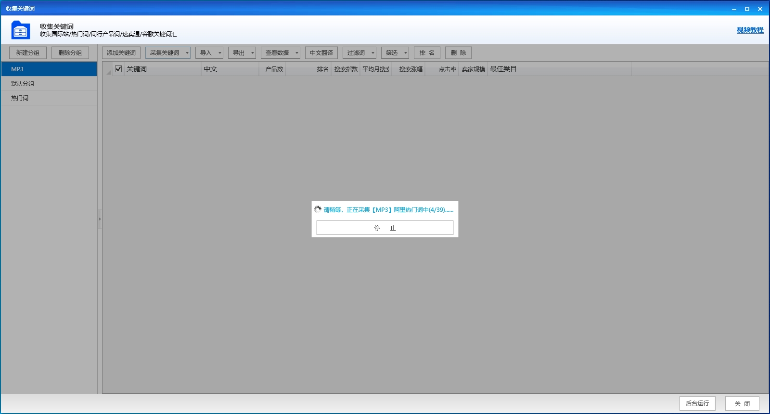Screen dimensions: 770x414
Task: Click the 采集关键词 main button label
Action: (x=165, y=53)
